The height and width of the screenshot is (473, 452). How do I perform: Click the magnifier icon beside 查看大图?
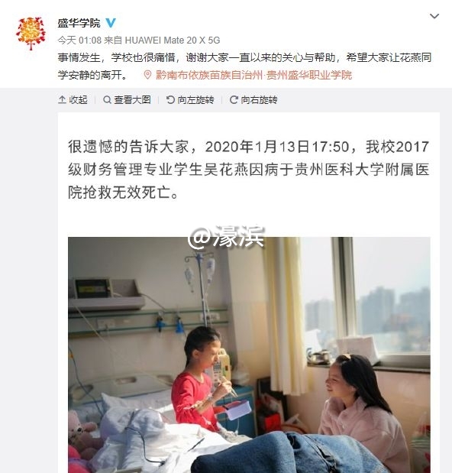pos(107,100)
